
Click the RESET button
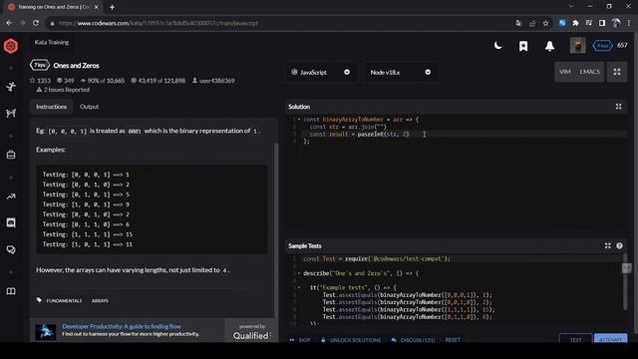point(453,340)
